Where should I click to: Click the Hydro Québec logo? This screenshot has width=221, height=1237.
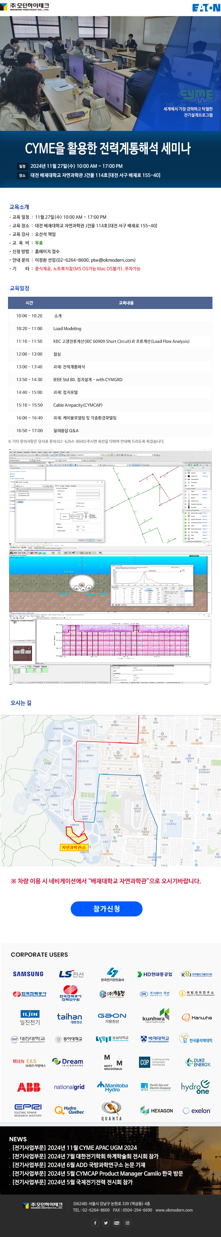69,1110
